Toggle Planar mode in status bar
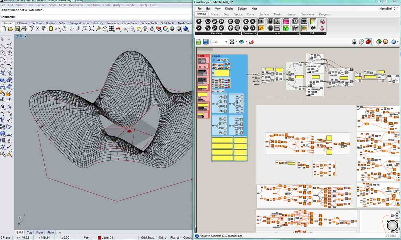 (175, 237)
